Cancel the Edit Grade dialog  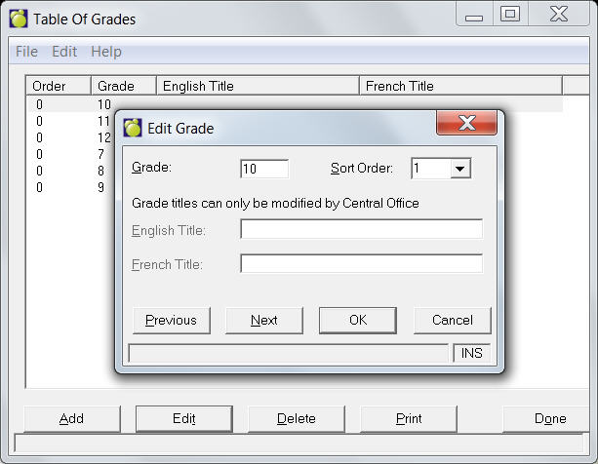tap(452, 320)
